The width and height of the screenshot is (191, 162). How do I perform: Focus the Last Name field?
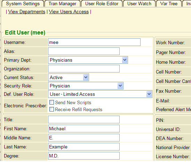(x=84, y=147)
